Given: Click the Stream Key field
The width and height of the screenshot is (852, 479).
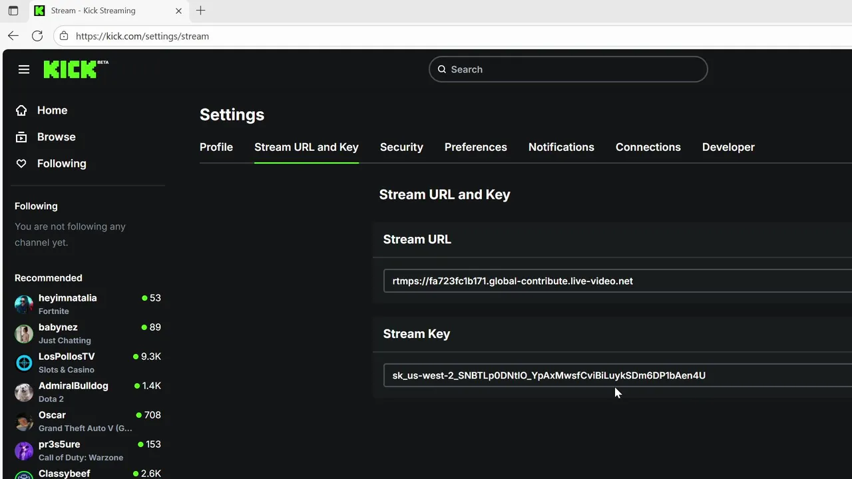Looking at the screenshot, I should pos(618,375).
